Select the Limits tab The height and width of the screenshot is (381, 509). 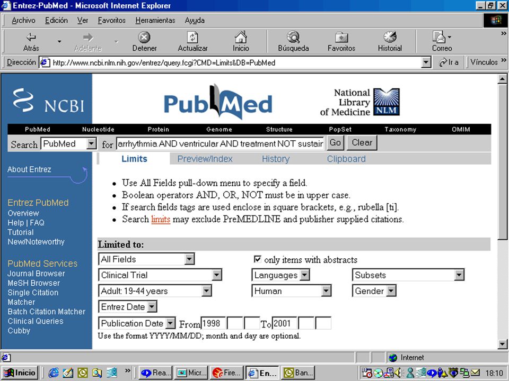coord(134,159)
